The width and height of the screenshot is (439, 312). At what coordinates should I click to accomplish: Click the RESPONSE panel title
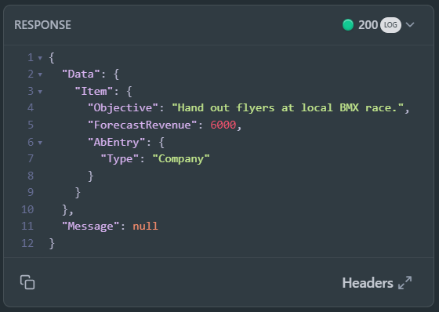click(x=42, y=25)
